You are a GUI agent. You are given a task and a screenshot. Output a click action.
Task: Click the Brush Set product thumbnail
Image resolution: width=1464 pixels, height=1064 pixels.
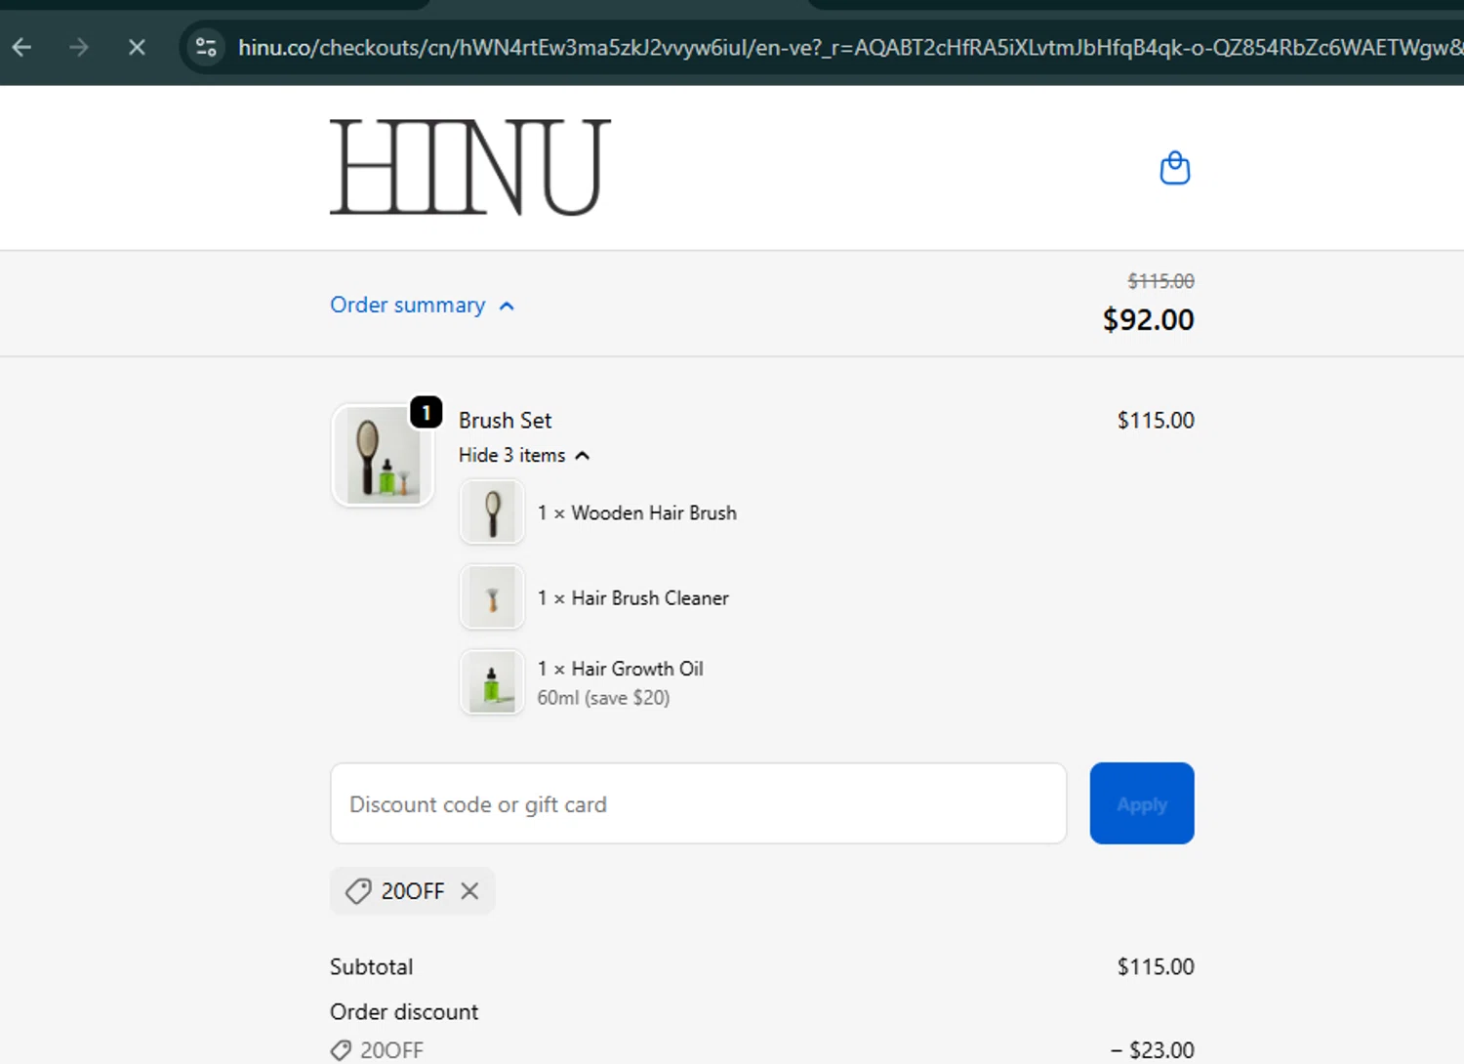coord(383,456)
